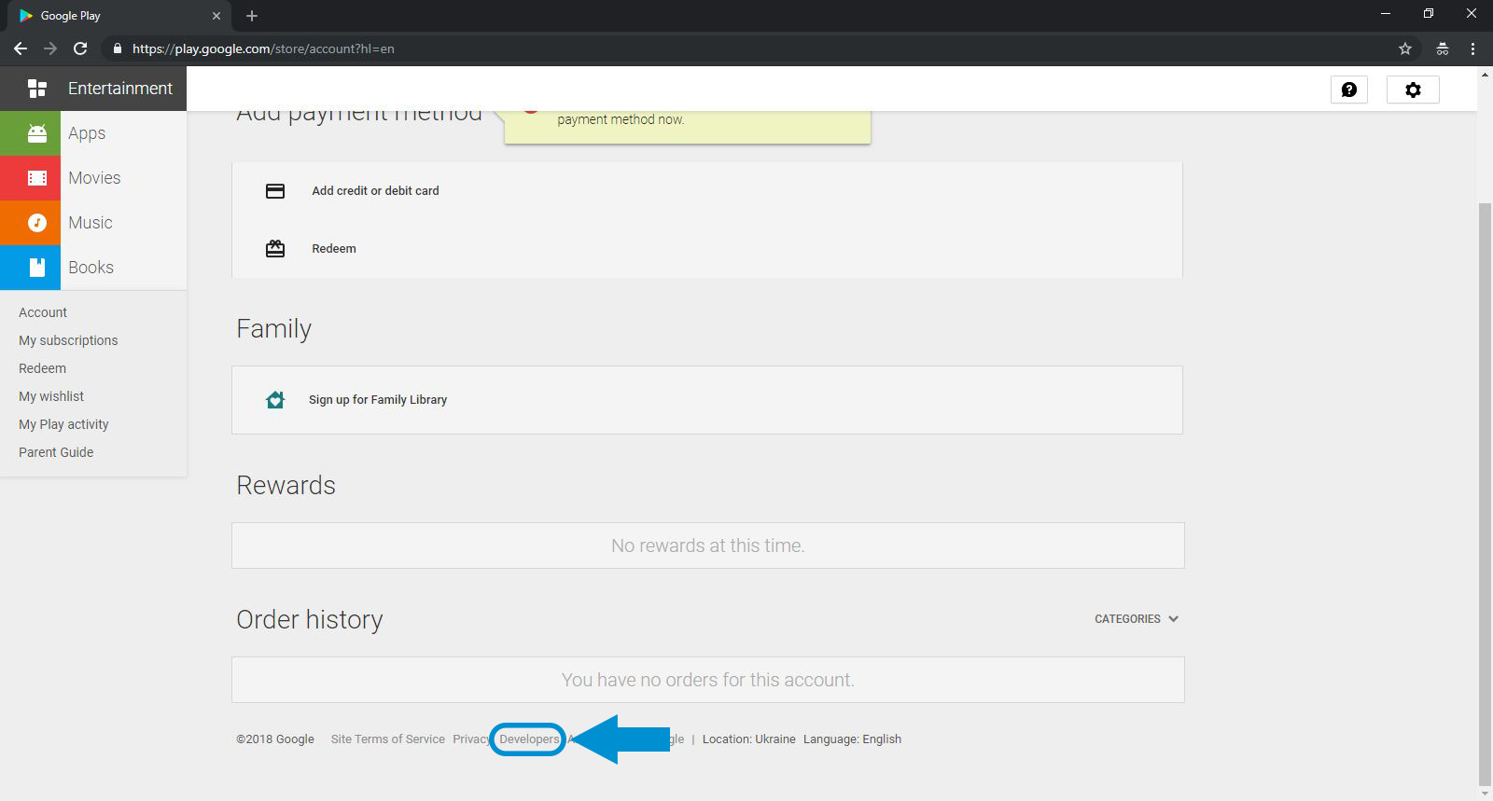Viewport: 1493px width, 801px height.
Task: Click the scrollbar down arrow
Action: pyautogui.click(x=1485, y=794)
